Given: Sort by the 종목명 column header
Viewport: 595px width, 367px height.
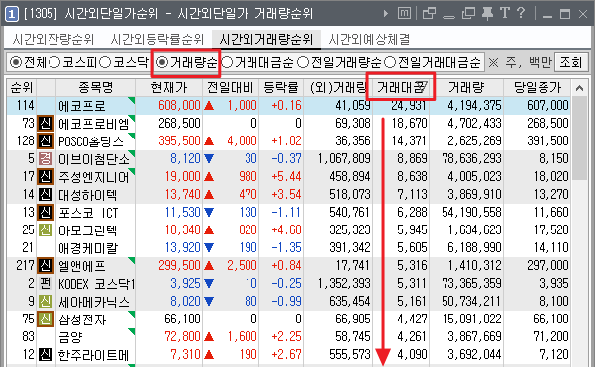Looking at the screenshot, I should click(96, 88).
